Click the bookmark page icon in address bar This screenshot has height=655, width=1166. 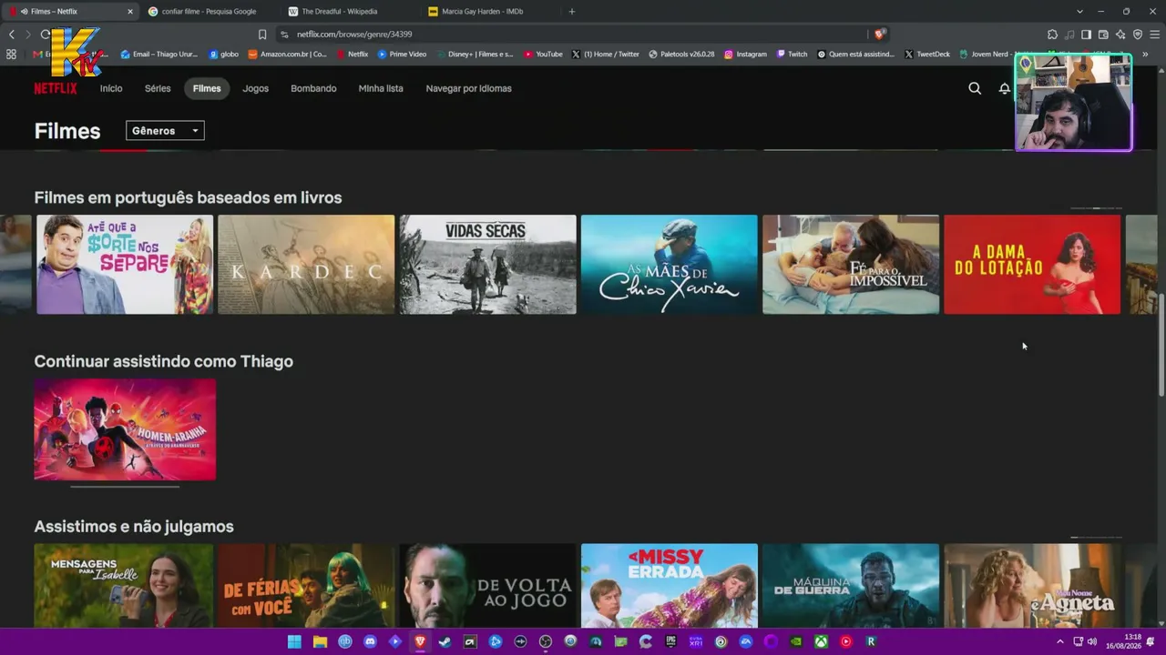click(262, 35)
